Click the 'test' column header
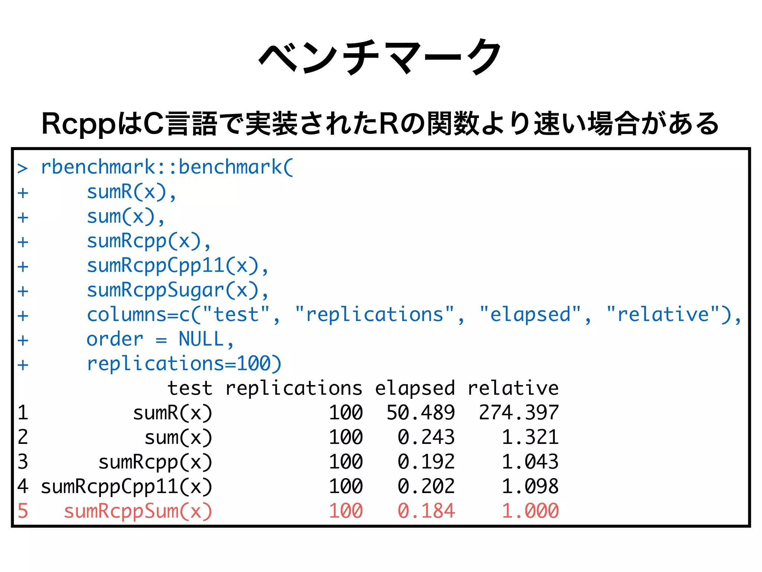This screenshot has width=762, height=572. coord(190,388)
